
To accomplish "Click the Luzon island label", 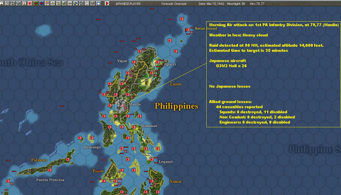I will click(x=176, y=84).
